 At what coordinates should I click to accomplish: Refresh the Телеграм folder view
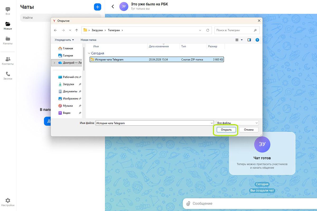pos(208,30)
